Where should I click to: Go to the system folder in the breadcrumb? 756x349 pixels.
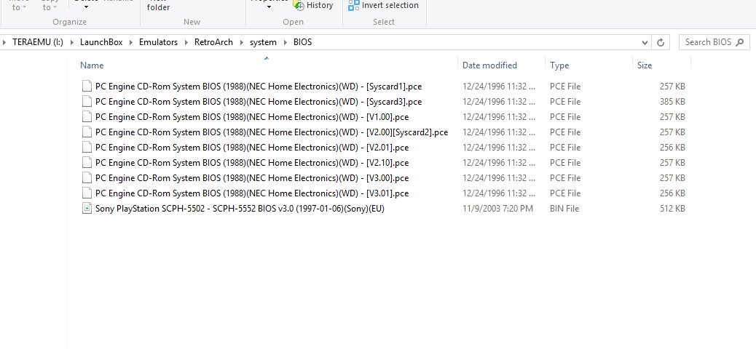click(263, 42)
